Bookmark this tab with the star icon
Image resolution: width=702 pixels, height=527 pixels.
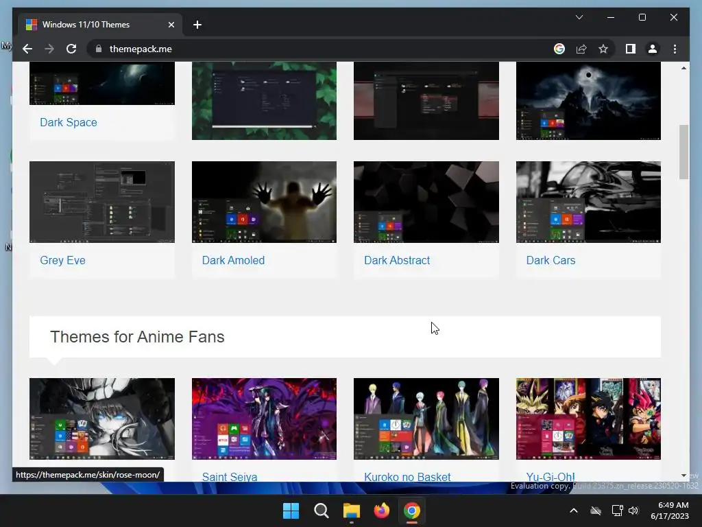tap(603, 49)
